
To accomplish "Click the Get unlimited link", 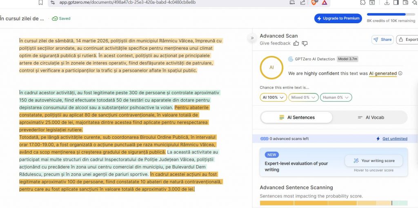I will [x=395, y=139].
